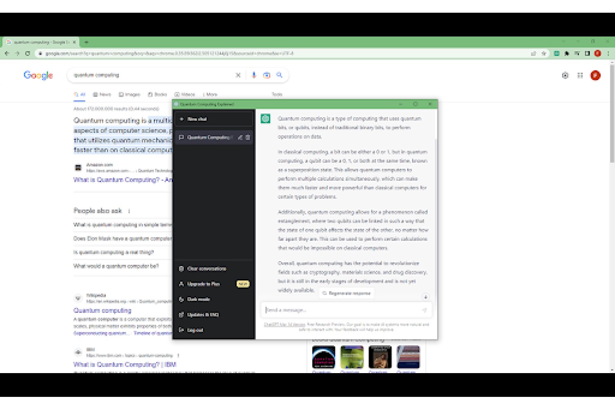
Task: Reload the Google search page
Action: click(x=27, y=53)
